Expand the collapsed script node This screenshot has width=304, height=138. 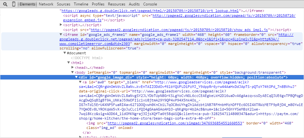(x=61, y=25)
